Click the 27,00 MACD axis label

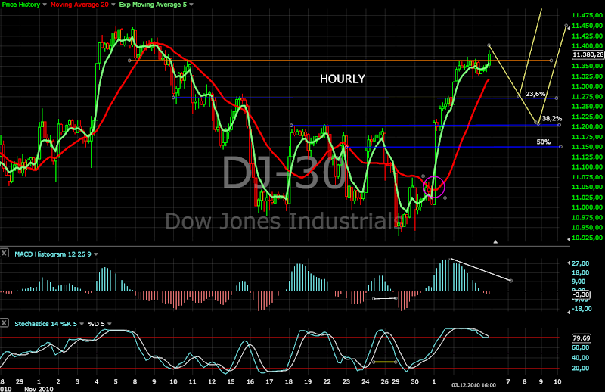click(x=581, y=263)
